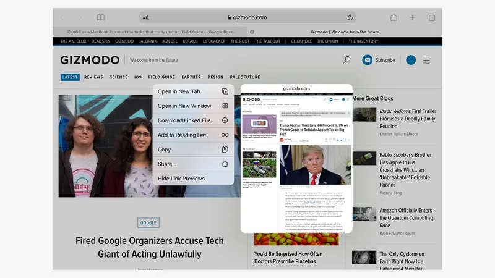
Task: Visit THE INVENTORY in network bar
Action: [363, 41]
